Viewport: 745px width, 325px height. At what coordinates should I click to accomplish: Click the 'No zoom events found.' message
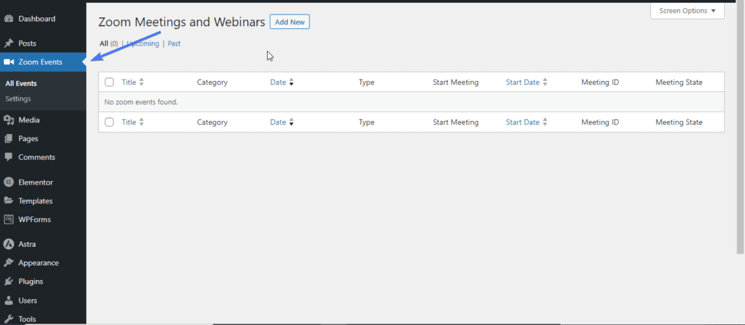coord(141,102)
